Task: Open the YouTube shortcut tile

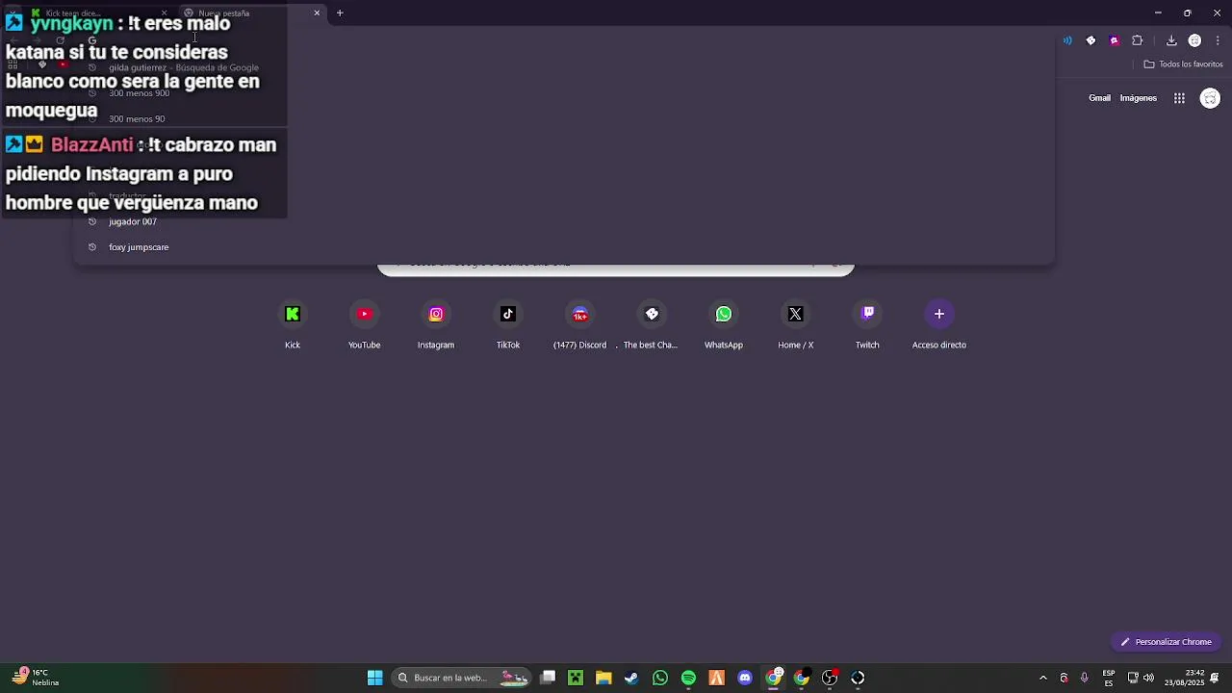Action: click(364, 325)
